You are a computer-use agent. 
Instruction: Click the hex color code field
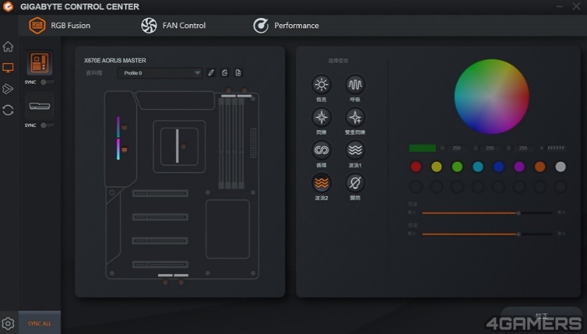pyautogui.click(x=556, y=148)
